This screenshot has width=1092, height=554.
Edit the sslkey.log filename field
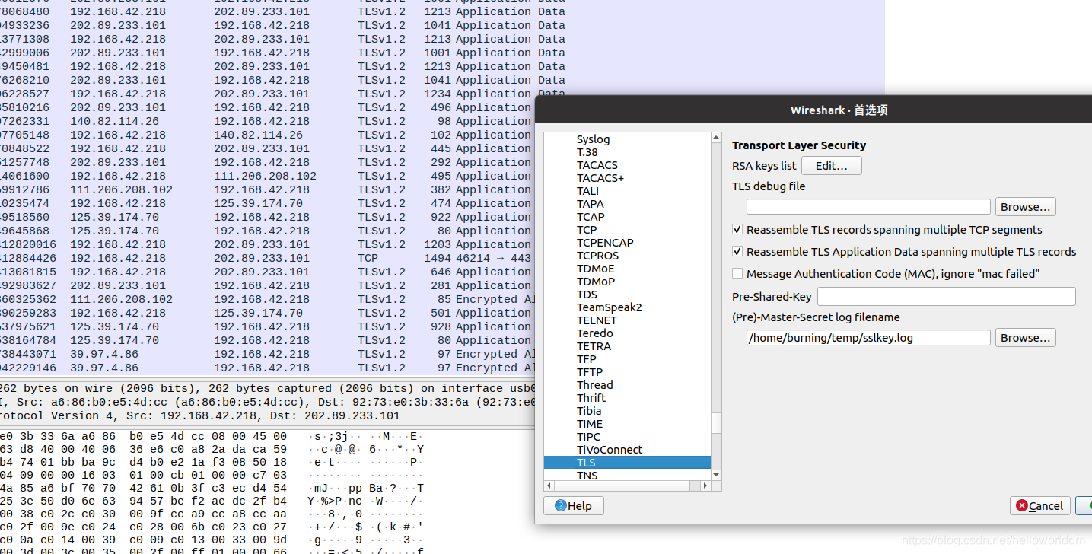point(868,338)
